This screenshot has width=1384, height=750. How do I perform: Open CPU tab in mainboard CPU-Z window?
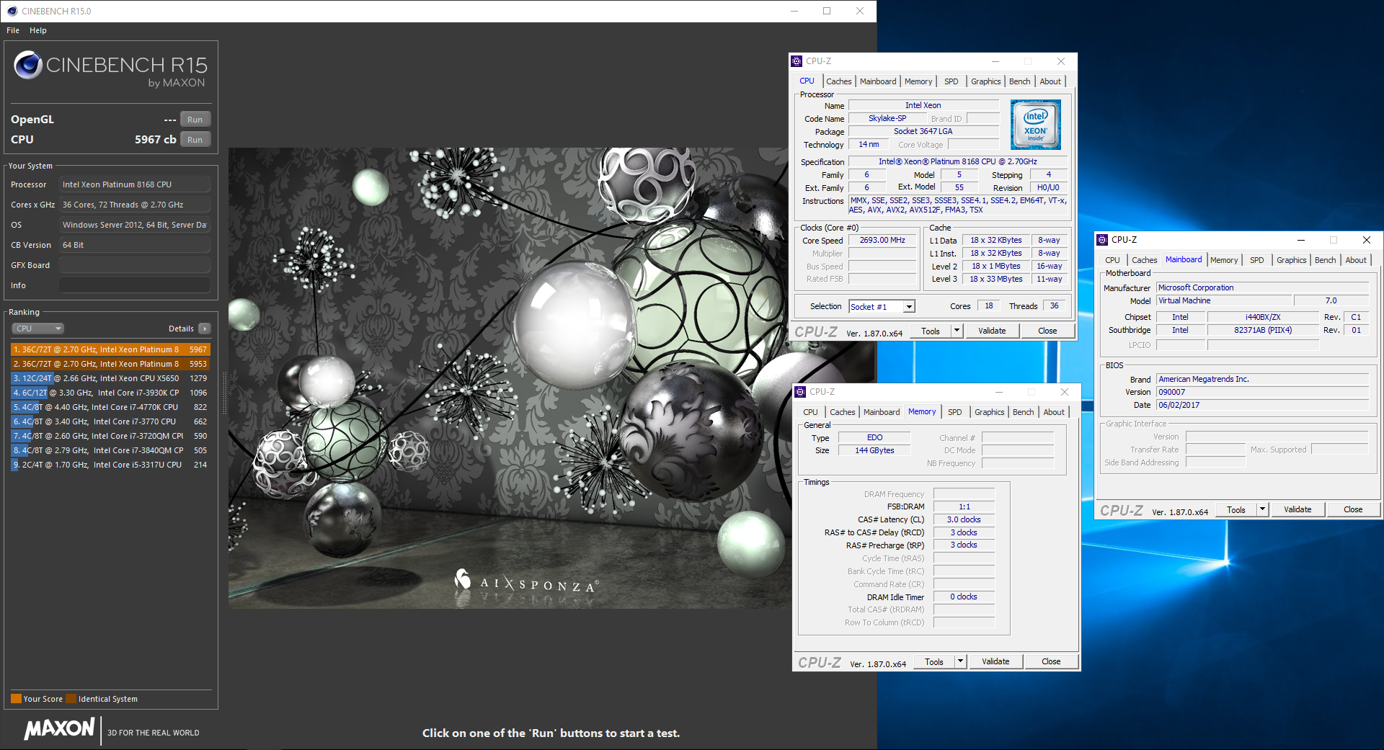pyautogui.click(x=1113, y=260)
